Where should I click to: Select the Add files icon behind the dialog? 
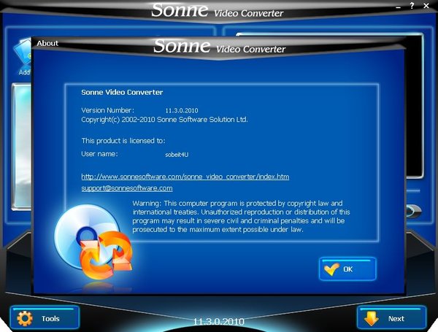23,57
